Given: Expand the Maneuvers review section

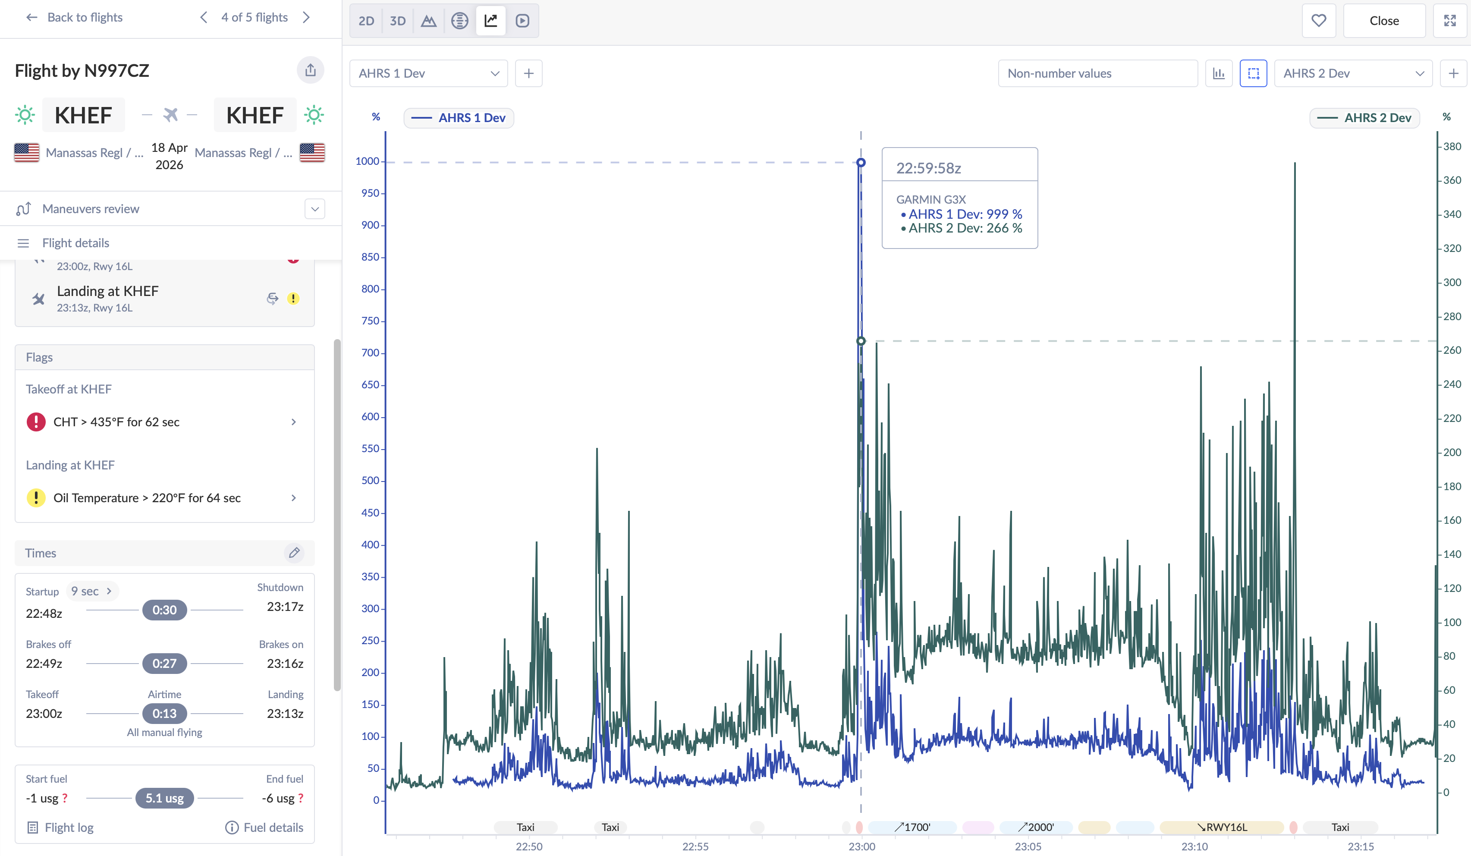Looking at the screenshot, I should coord(314,209).
